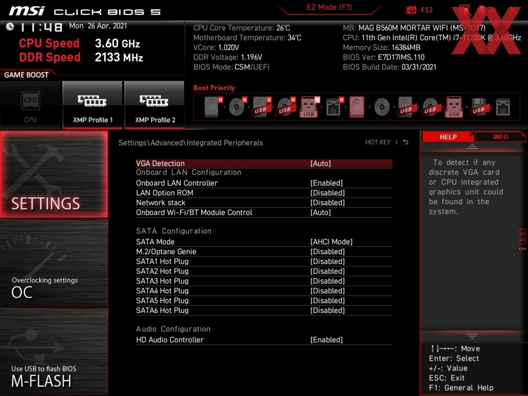Click the Mon 26 Apr, 2021 date
This screenshot has height=396, width=528.
[98, 26]
